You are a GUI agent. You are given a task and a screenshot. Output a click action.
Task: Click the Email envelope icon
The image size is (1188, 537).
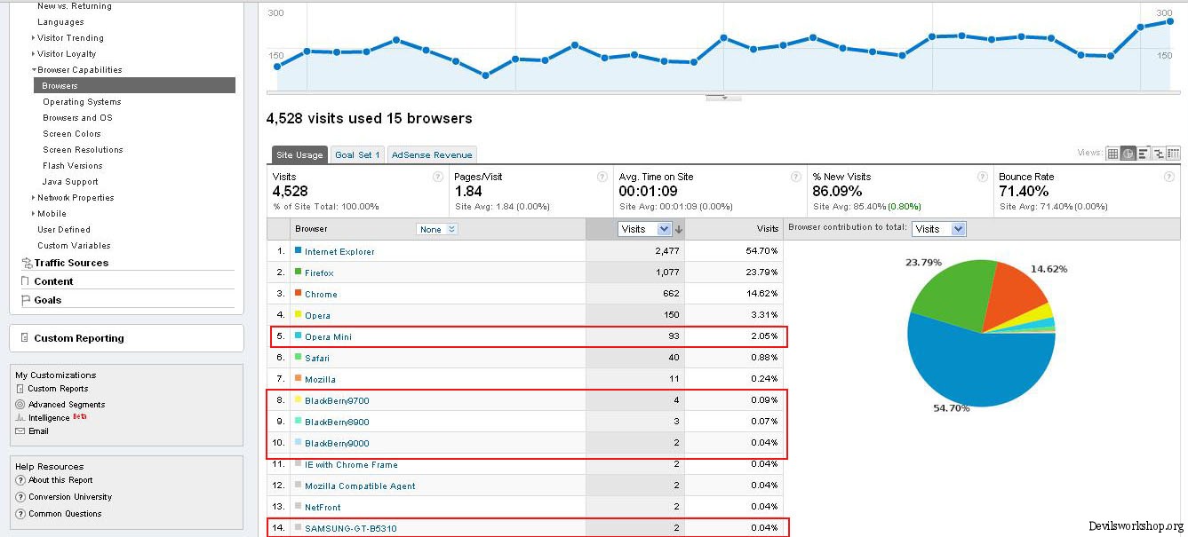point(20,431)
